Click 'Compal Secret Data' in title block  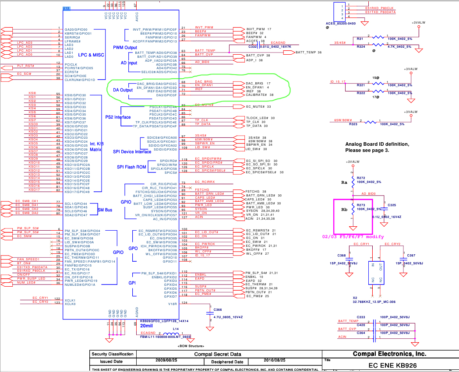pos(218,354)
